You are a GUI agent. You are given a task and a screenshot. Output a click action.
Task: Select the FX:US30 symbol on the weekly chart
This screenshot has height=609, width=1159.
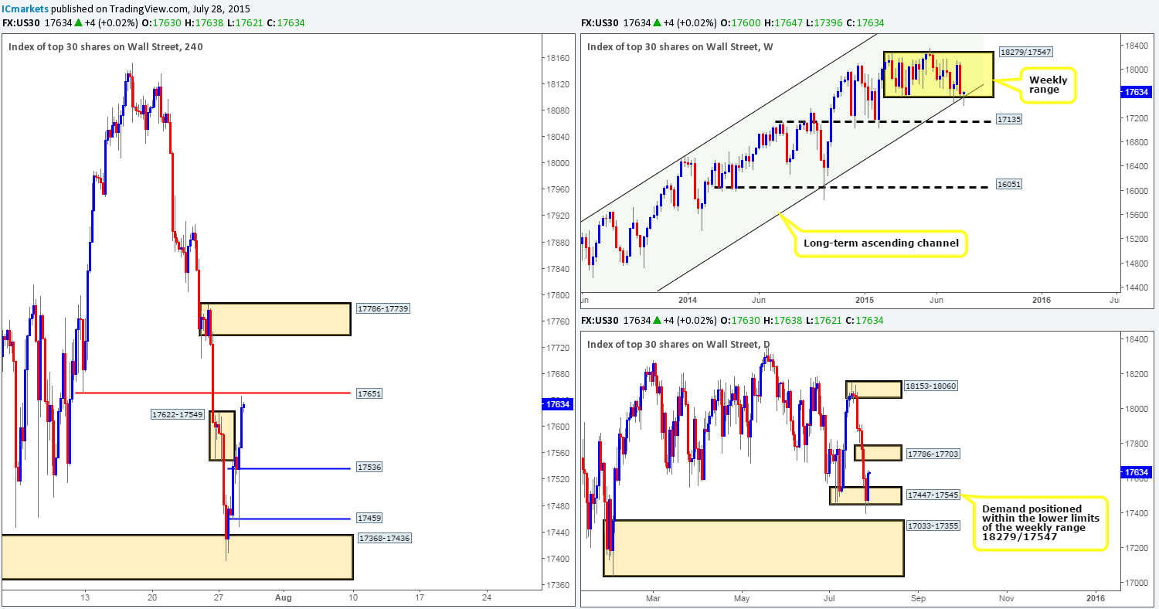click(x=601, y=23)
